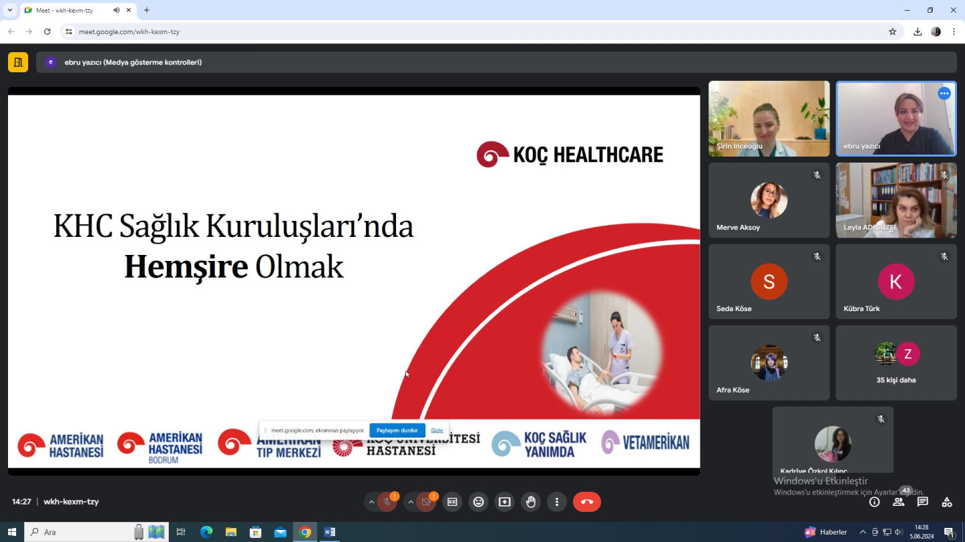
Task: Click meeting code text wkh-kexm-tzy
Action: (x=71, y=502)
